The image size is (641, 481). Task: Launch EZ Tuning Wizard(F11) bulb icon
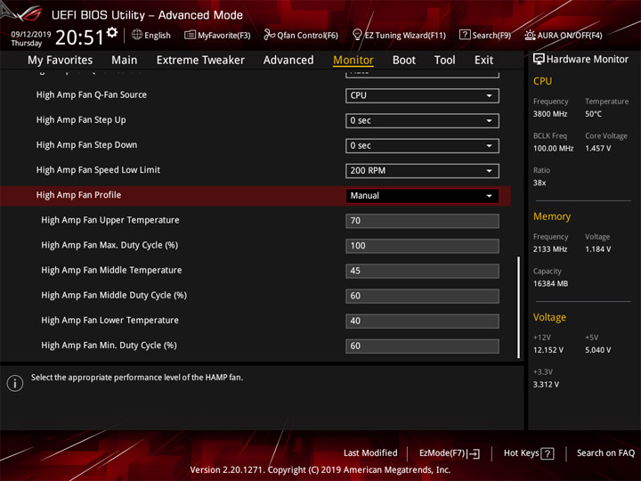click(x=357, y=35)
